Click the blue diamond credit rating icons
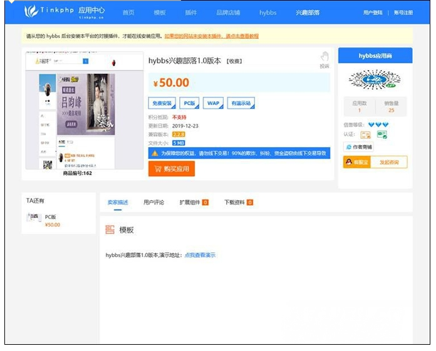Screen dimensions: 436x351 (x=378, y=125)
